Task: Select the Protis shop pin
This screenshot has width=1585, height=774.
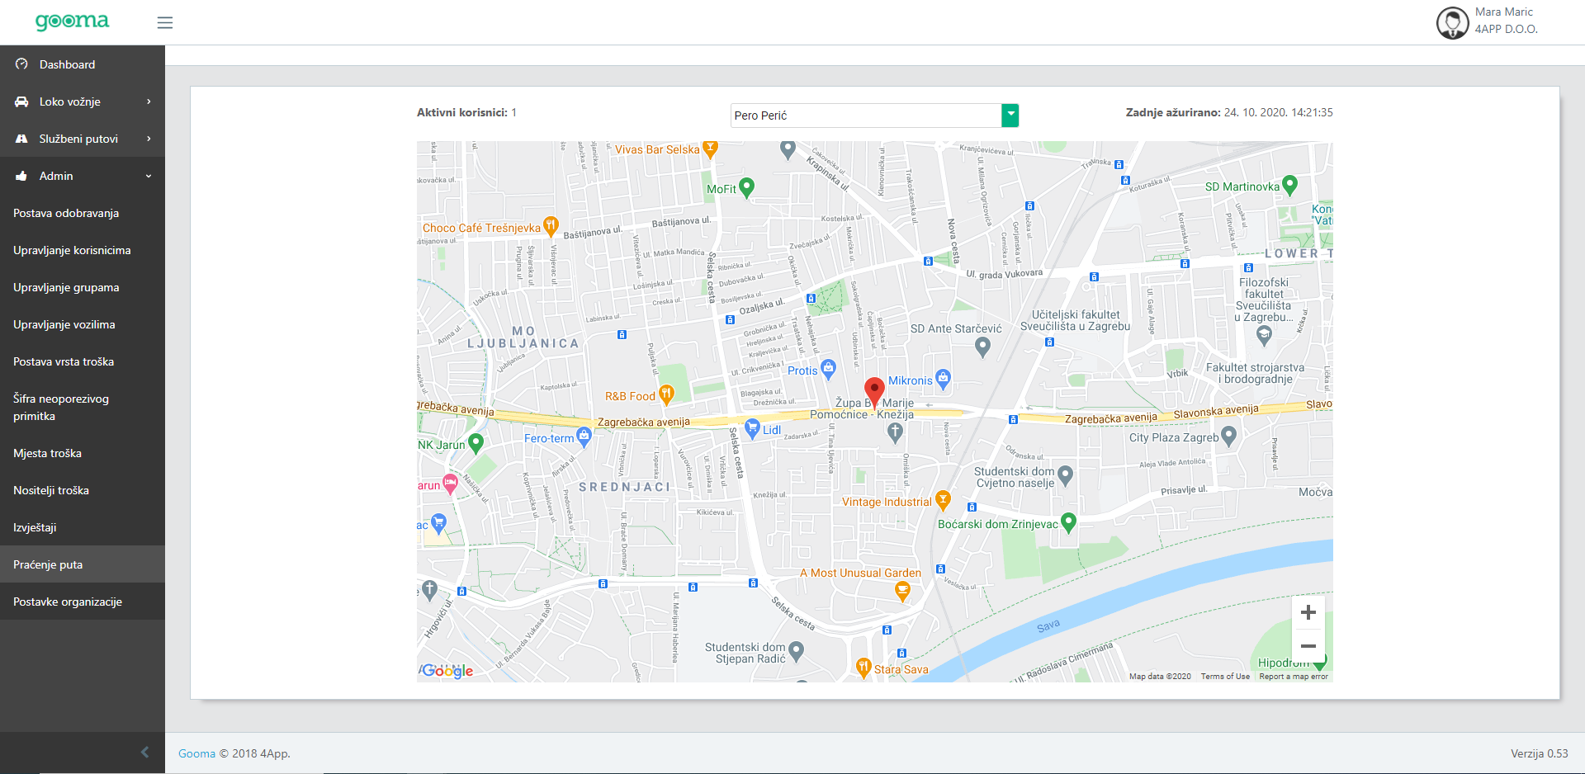Action: click(x=828, y=369)
